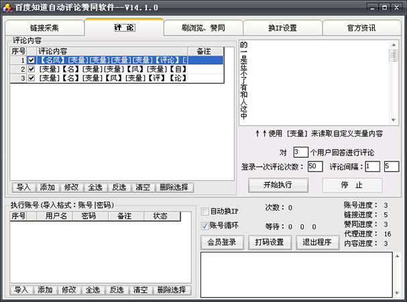Enable the 自动换IP checkbox
The height and width of the screenshot is (302, 407).
(206, 212)
